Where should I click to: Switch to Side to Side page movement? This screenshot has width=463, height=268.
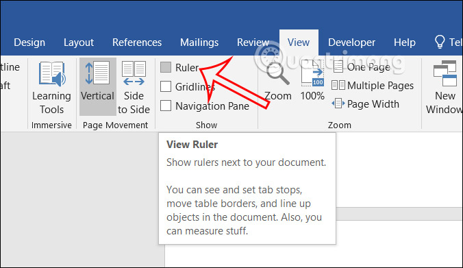tap(134, 88)
